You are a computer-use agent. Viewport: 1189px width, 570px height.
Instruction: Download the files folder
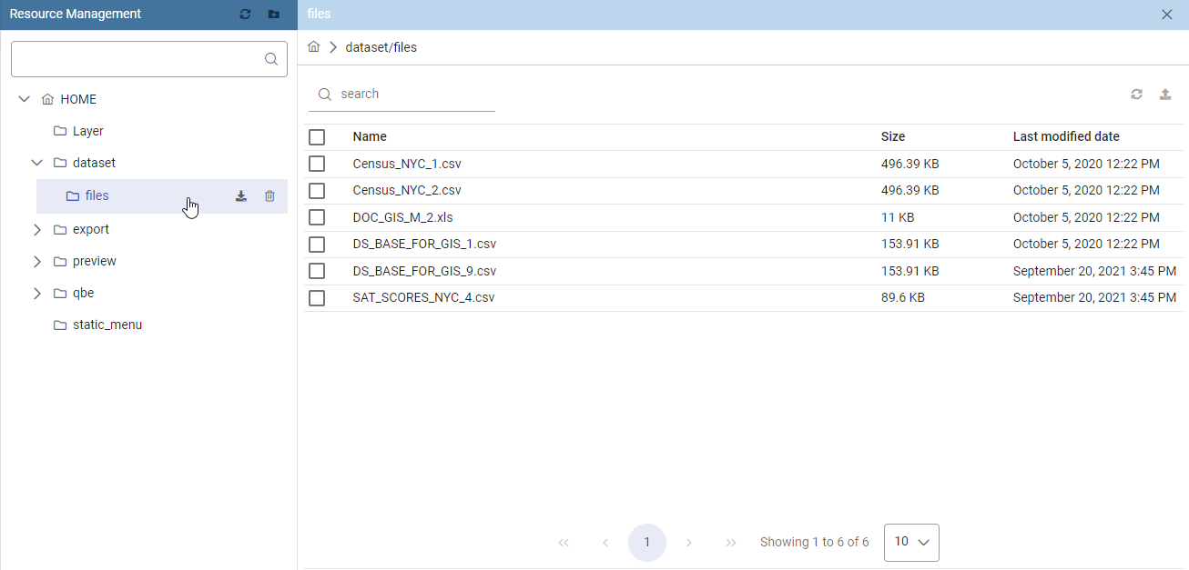click(x=241, y=195)
